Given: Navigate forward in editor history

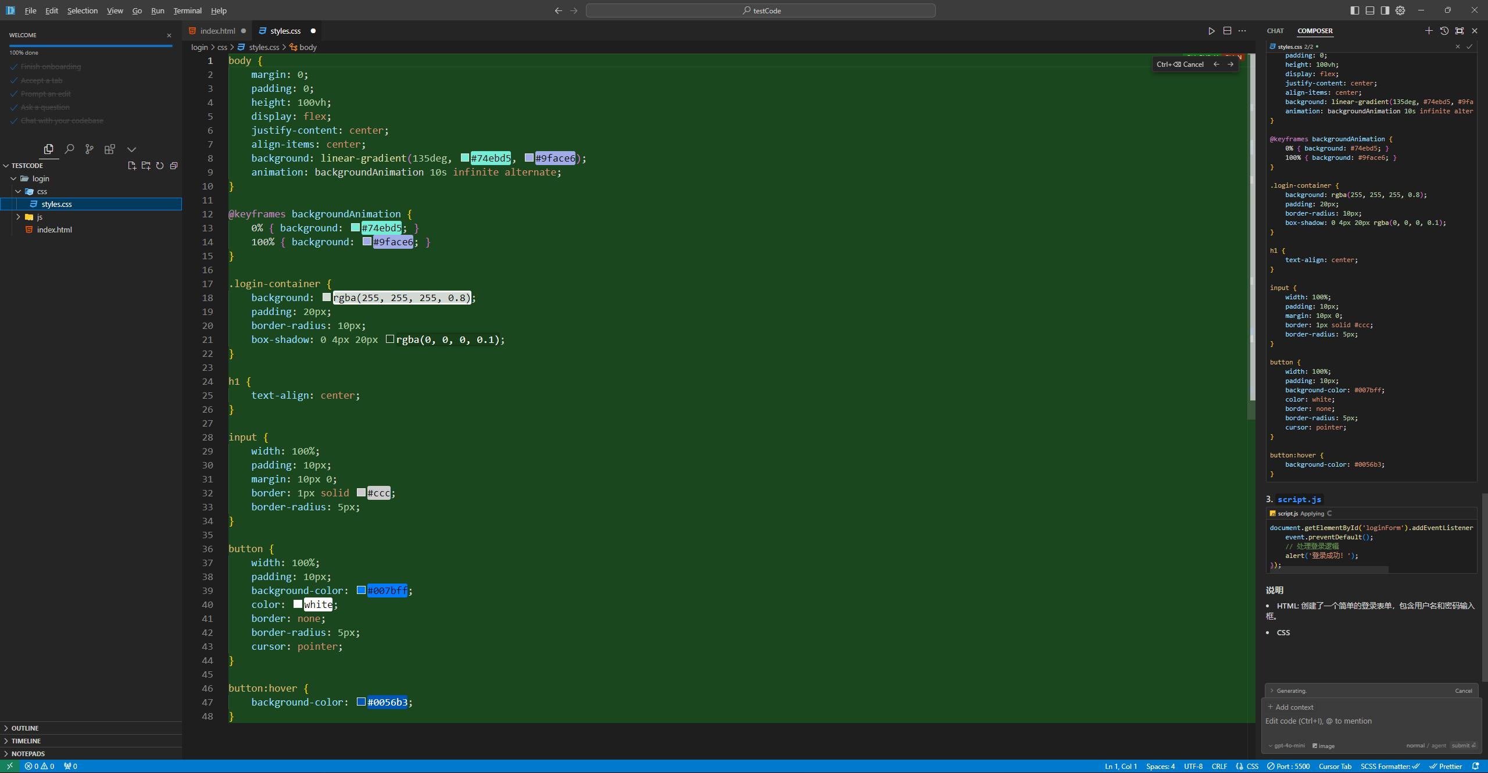Looking at the screenshot, I should coord(574,10).
